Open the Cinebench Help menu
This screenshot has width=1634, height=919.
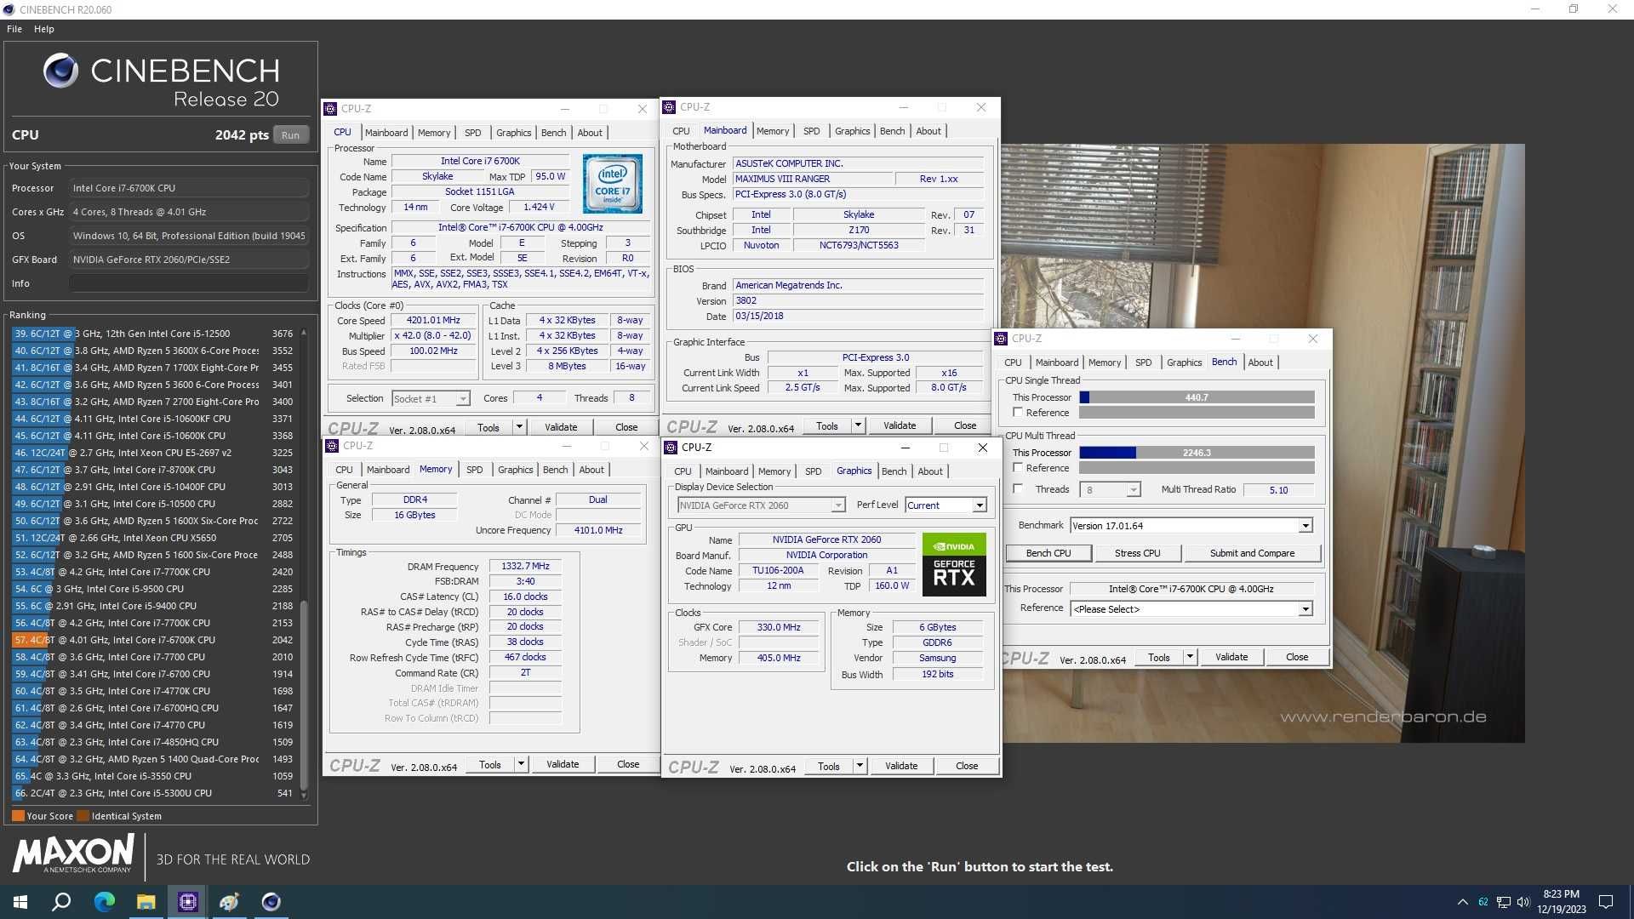pyautogui.click(x=44, y=29)
